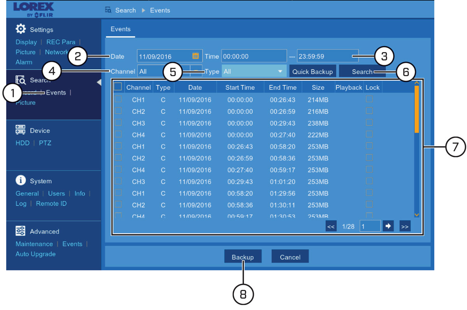Collapse the sidebar using the triangle arrow
Viewport: 467px width, 310px height.
[99, 82]
